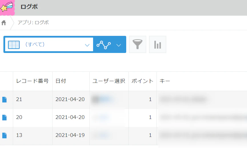The width and height of the screenshot is (247, 152).
Task: Open the filter funnel button
Action: (x=138, y=44)
